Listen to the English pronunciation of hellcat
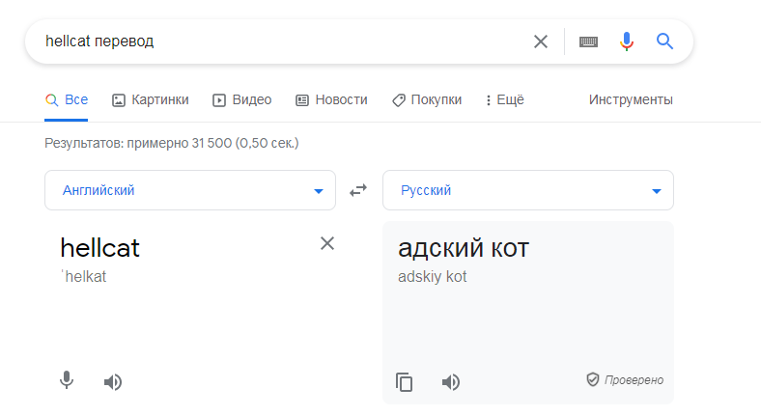Screen dimensions: 761x416 113,381
